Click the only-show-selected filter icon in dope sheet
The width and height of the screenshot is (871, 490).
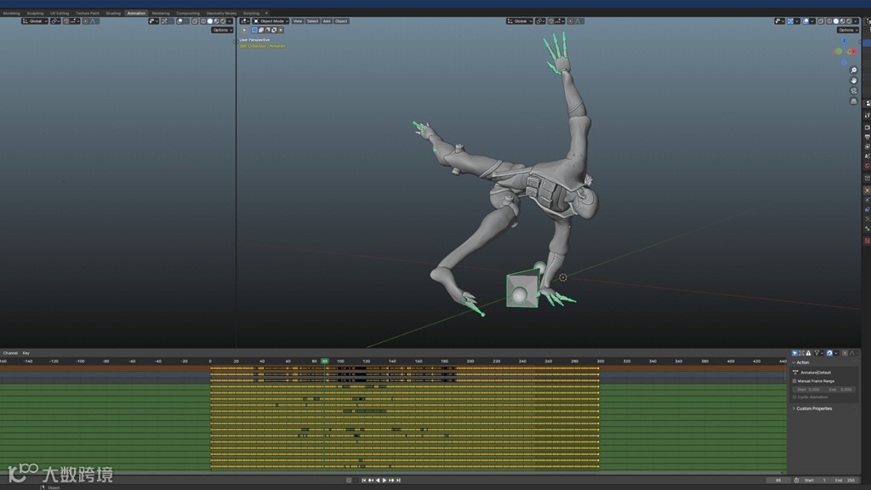(x=795, y=353)
